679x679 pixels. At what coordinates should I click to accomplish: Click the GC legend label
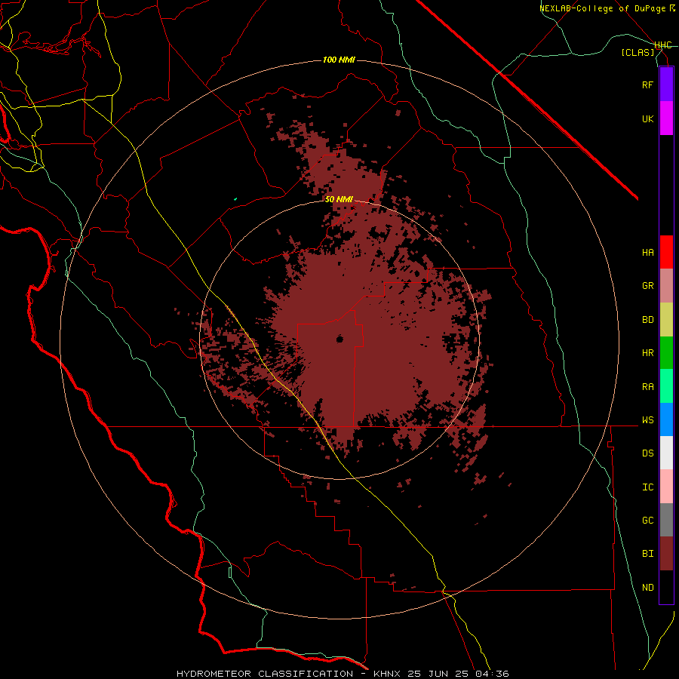(647, 521)
